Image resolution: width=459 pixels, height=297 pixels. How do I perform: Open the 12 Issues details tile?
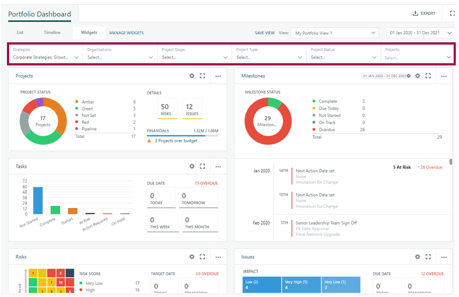click(193, 109)
